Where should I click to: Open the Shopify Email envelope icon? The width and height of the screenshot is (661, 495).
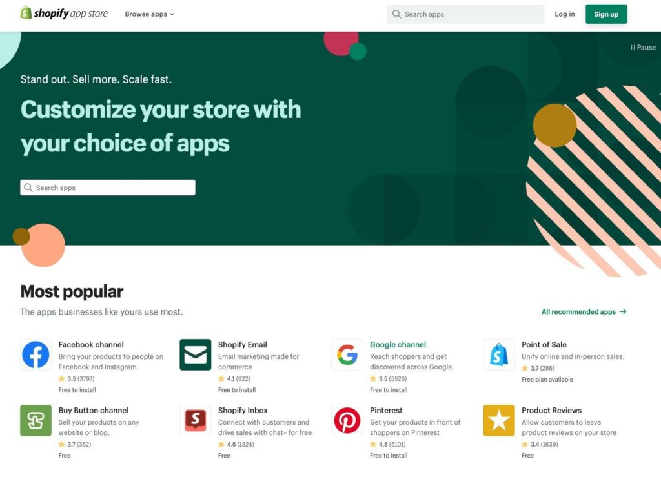tap(195, 354)
